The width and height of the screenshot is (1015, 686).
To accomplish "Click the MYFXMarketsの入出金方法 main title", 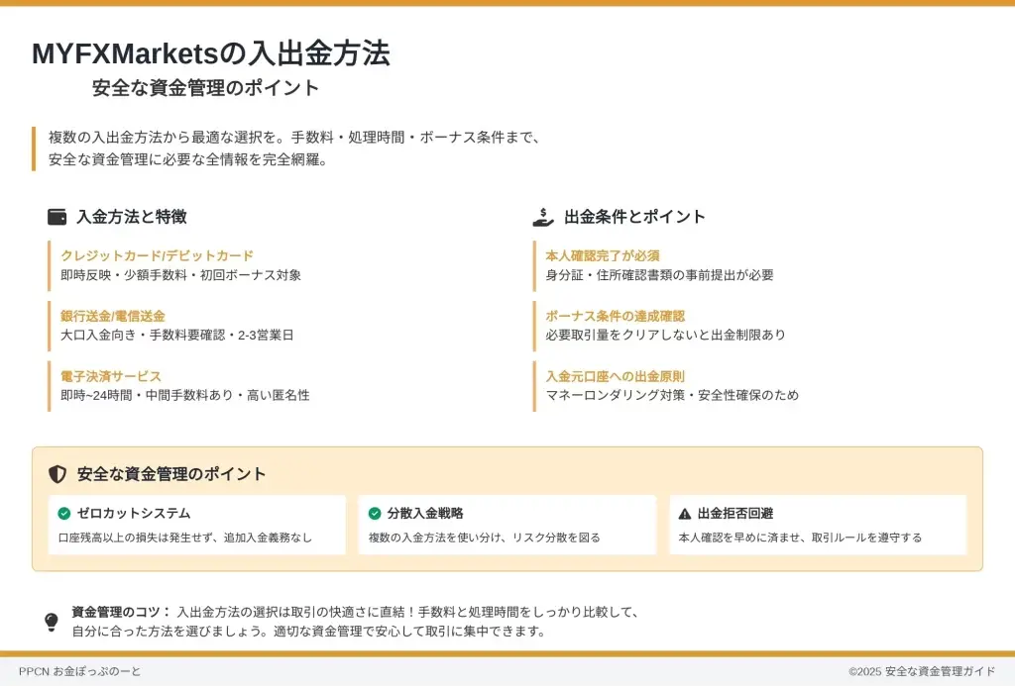I will (211, 53).
